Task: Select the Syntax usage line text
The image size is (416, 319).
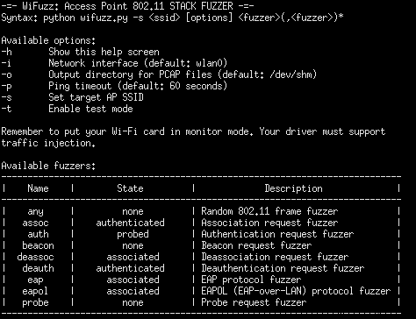Action: point(172,18)
